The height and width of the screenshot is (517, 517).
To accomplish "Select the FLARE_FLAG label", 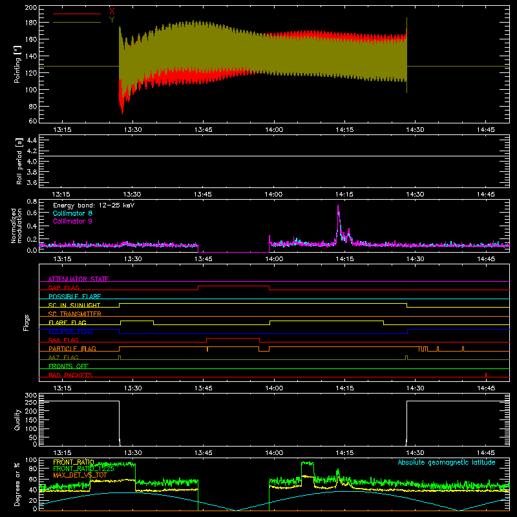I will (67, 322).
